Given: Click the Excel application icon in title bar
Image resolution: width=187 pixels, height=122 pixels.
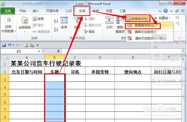Looking at the screenshot, I should [x=3, y=4].
